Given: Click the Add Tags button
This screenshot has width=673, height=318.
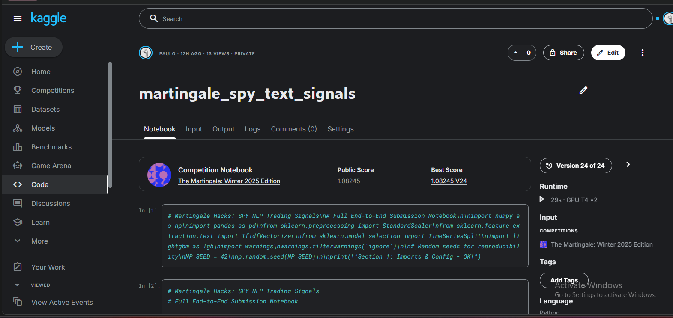Looking at the screenshot, I should pos(564,280).
